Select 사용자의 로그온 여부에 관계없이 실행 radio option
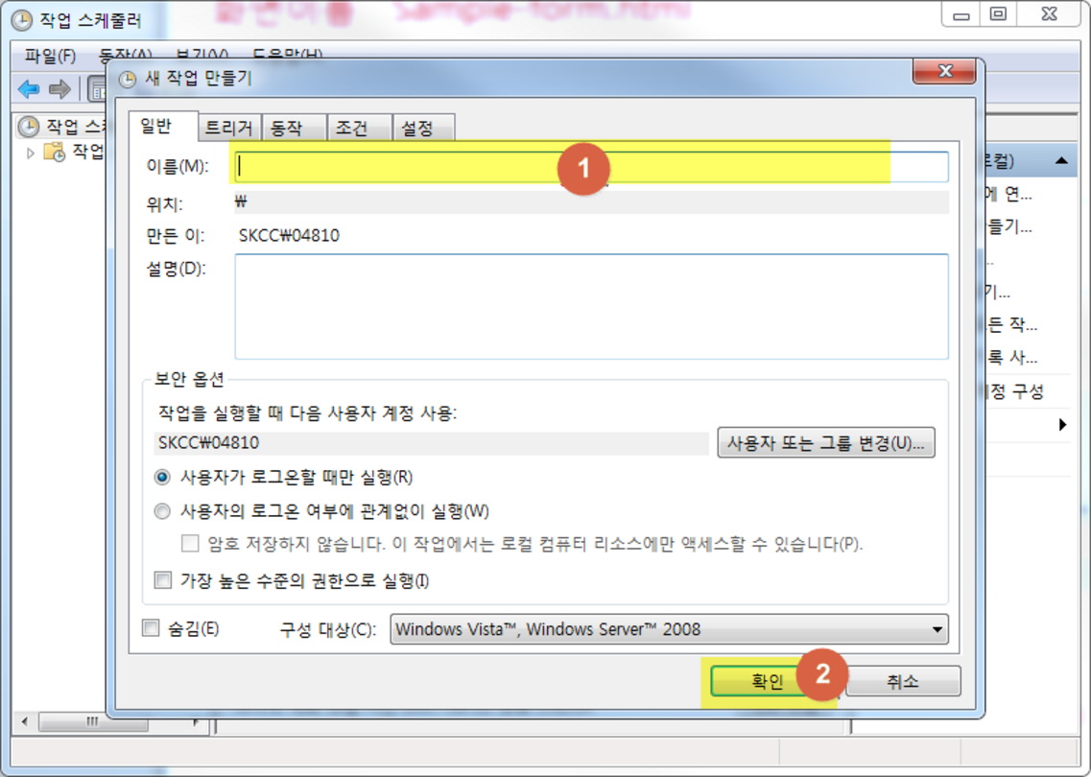This screenshot has width=1091, height=777. pos(162,511)
